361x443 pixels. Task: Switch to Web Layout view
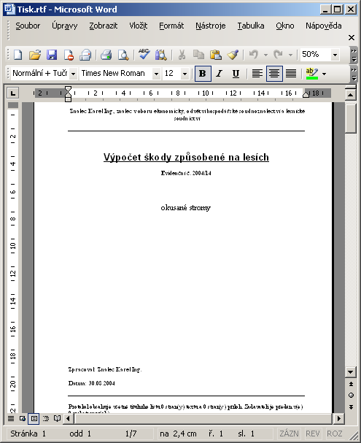point(23,418)
